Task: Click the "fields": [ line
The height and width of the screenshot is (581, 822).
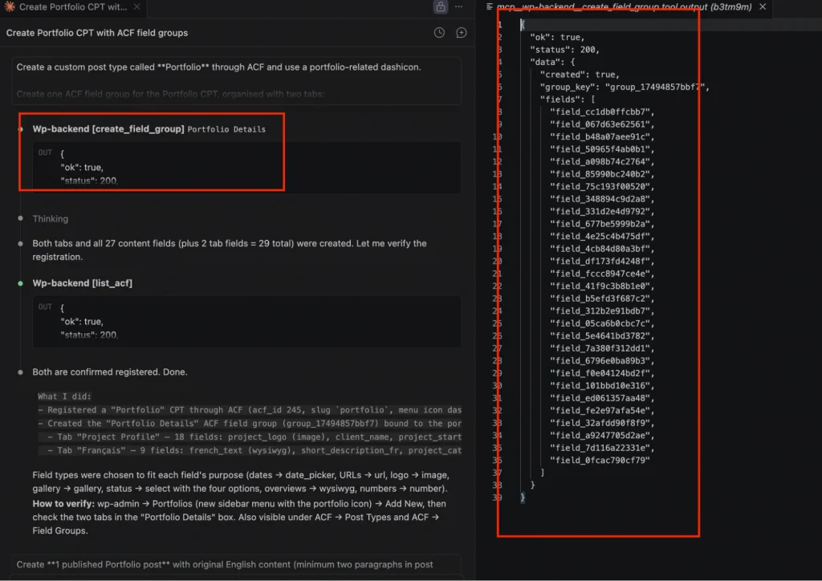Action: point(568,100)
